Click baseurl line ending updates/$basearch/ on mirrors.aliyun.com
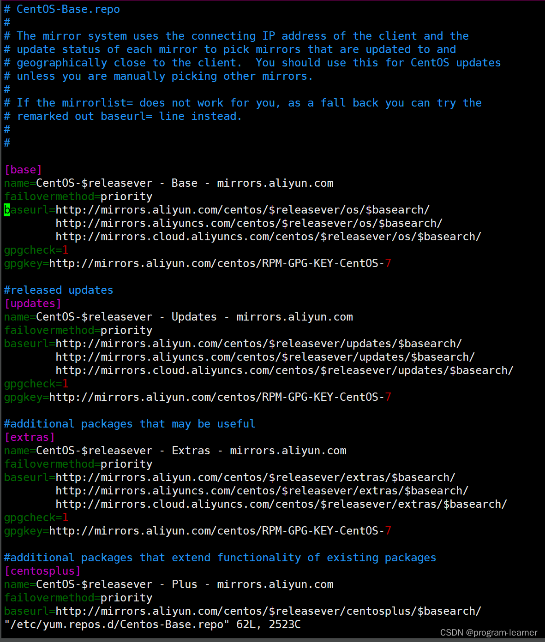The height and width of the screenshot is (642, 545). [233, 344]
